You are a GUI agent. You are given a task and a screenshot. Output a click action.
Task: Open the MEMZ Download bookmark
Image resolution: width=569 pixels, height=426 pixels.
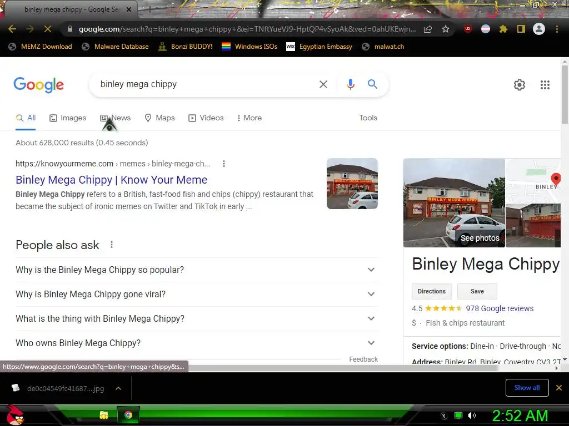click(40, 47)
